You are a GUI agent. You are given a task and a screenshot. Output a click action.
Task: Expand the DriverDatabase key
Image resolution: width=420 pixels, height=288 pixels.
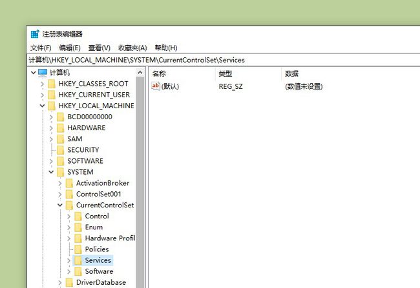click(x=60, y=282)
